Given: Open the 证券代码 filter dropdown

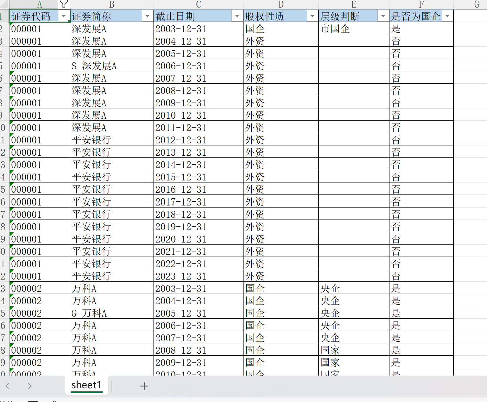Looking at the screenshot, I should 64,16.
